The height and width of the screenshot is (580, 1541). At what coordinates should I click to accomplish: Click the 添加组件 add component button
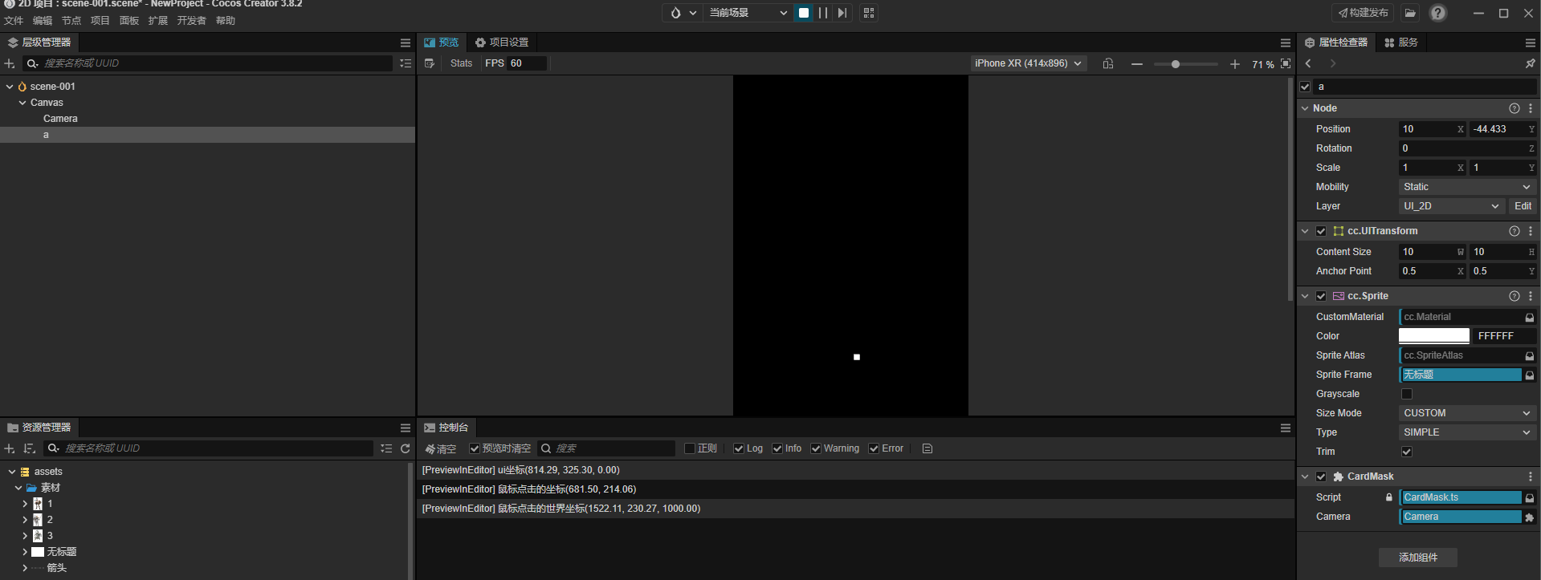pos(1418,558)
